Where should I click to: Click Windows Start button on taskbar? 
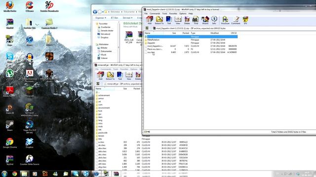tap(4, 174)
